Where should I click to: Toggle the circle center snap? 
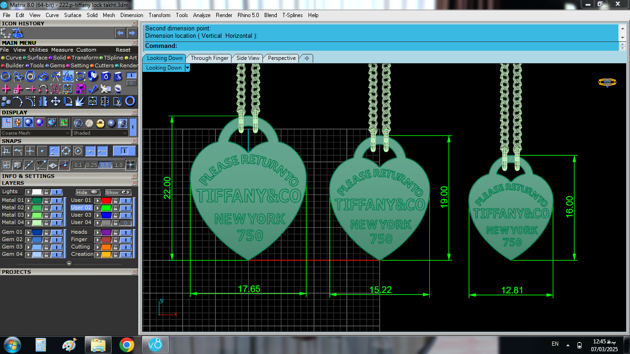[78, 151]
